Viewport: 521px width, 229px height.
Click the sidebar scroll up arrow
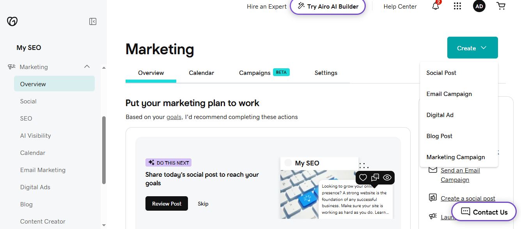(x=104, y=67)
